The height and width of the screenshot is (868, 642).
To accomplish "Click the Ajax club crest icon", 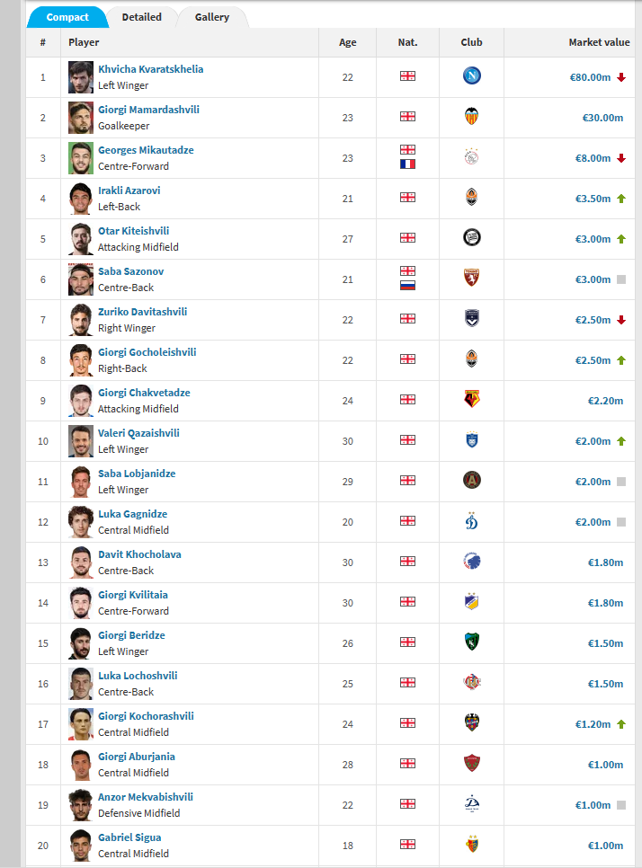I will [471, 158].
